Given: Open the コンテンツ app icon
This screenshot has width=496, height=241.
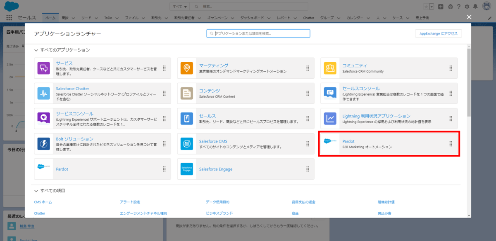Looking at the screenshot, I should [187, 94].
